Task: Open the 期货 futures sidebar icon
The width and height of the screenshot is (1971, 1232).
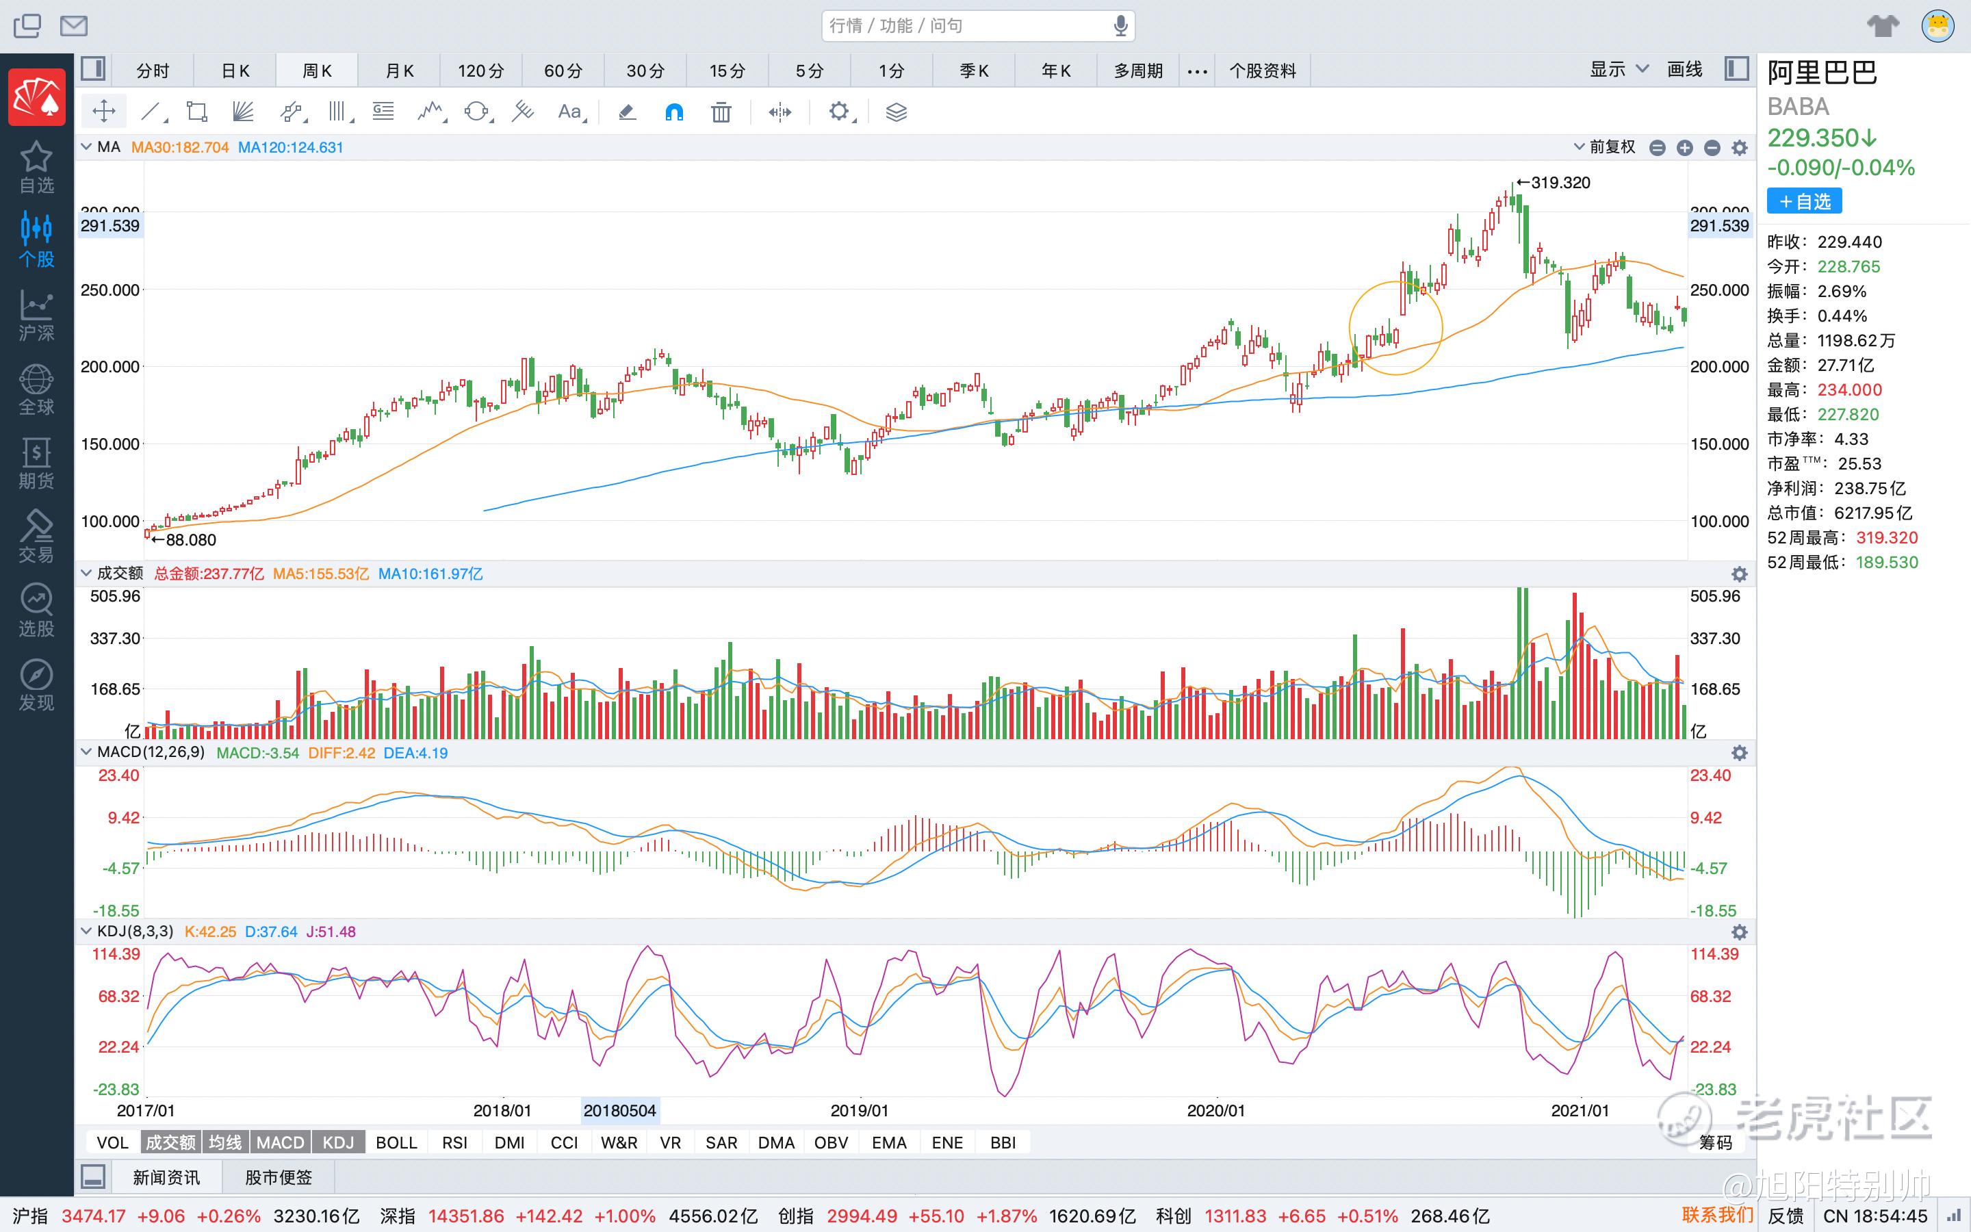Action: (37, 463)
